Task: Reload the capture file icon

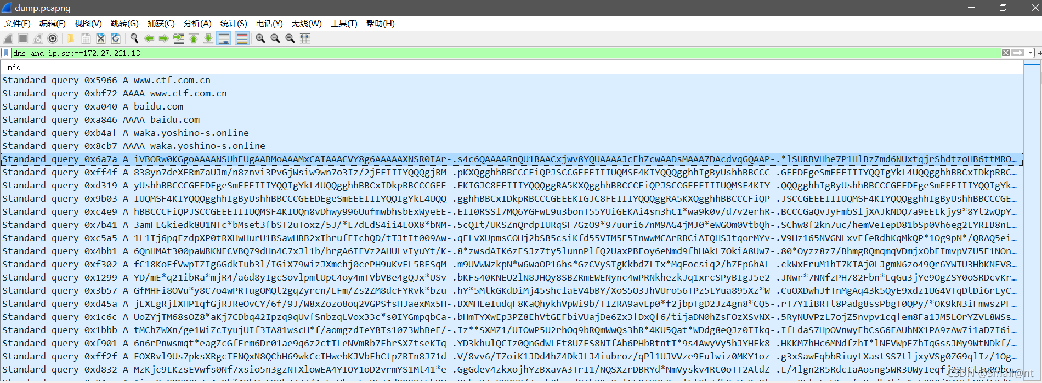Action: tap(115, 38)
